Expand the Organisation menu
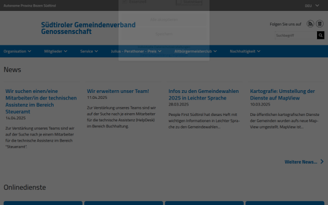 (x=17, y=51)
